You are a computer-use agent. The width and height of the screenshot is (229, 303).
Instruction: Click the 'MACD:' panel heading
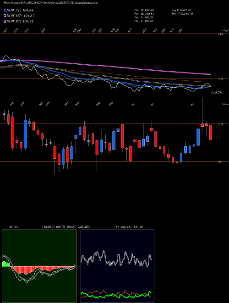coord(14,227)
